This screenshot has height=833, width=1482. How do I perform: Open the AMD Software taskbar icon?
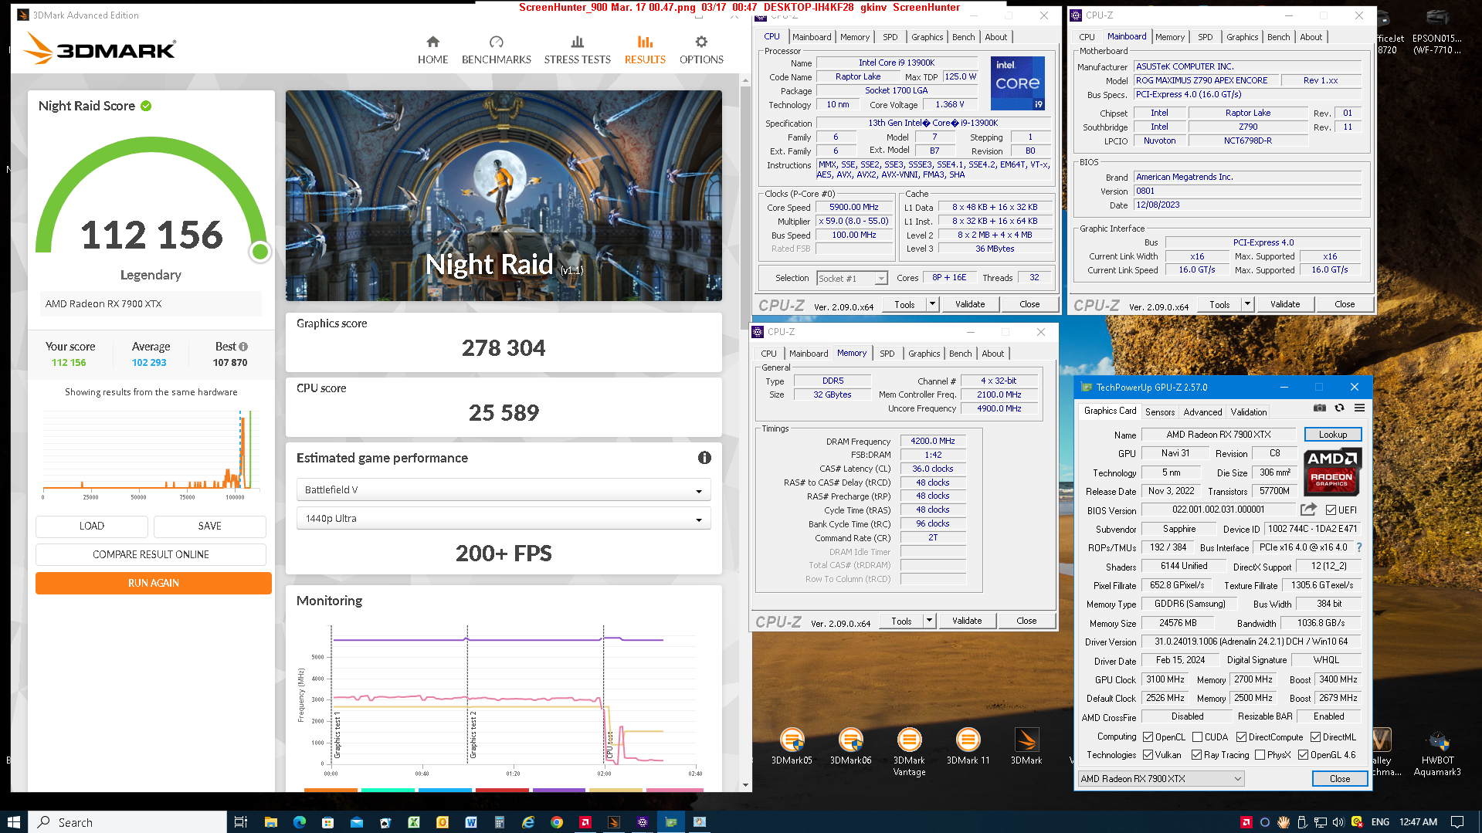tap(585, 822)
